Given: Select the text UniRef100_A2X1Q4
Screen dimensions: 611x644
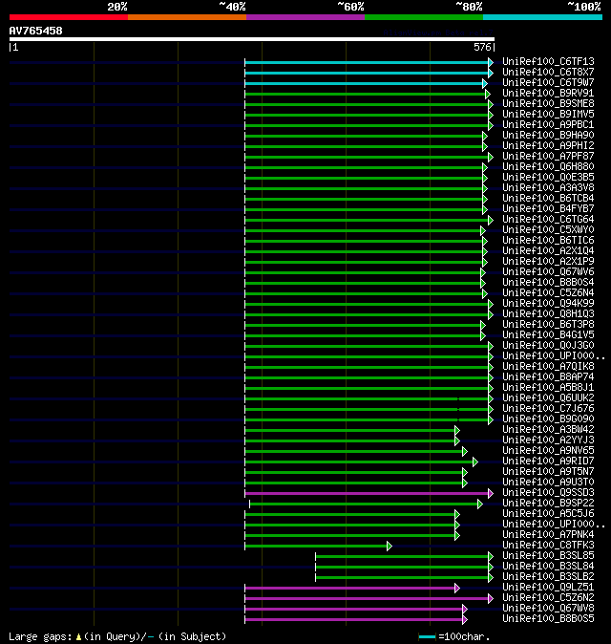Looking at the screenshot, I should [x=548, y=251].
